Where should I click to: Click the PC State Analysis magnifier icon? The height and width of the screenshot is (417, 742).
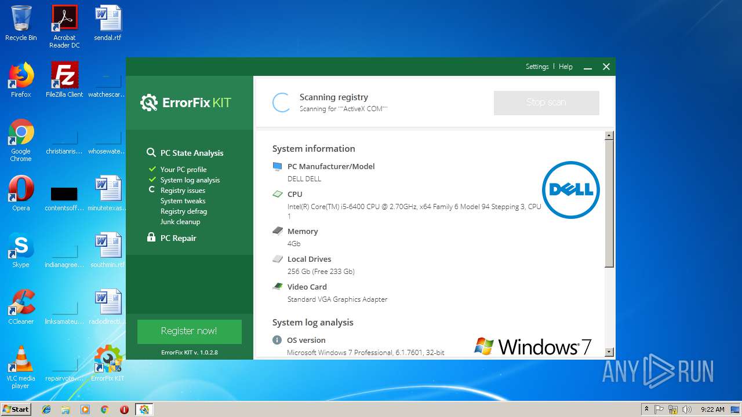coord(151,152)
